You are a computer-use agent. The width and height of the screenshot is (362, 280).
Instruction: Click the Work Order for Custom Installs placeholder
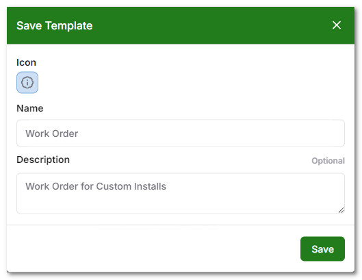click(96, 186)
